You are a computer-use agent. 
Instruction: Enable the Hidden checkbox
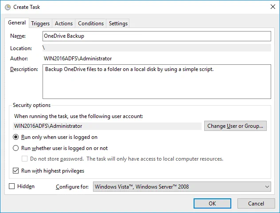click(12, 187)
